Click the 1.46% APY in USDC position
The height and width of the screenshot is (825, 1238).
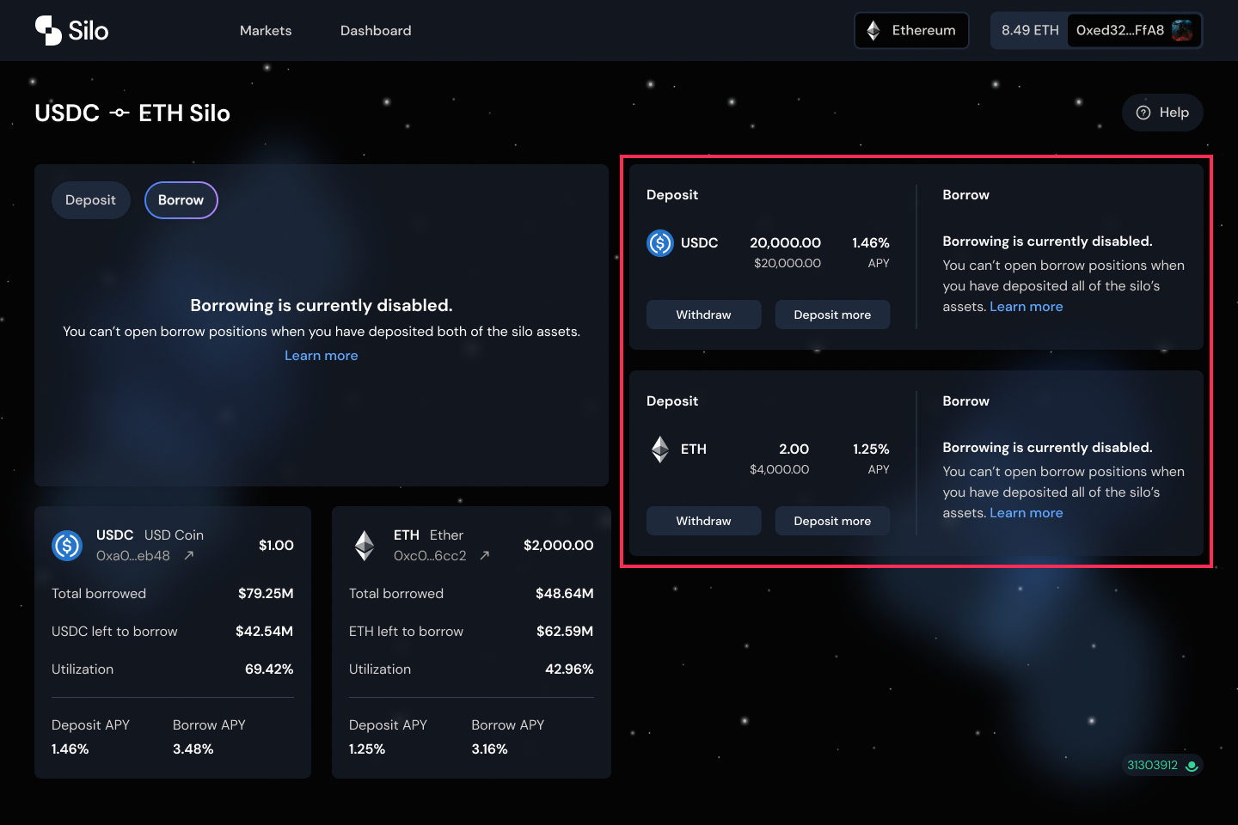pos(871,243)
